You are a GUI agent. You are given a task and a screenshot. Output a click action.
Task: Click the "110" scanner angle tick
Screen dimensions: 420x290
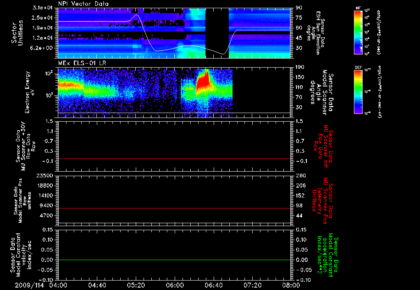[300, 87]
